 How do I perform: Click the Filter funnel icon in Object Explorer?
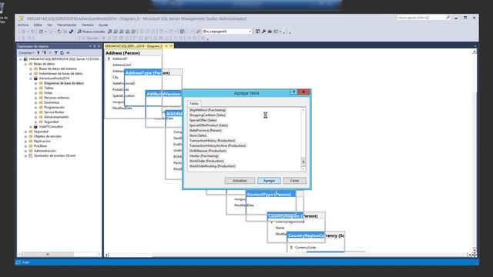click(x=56, y=53)
